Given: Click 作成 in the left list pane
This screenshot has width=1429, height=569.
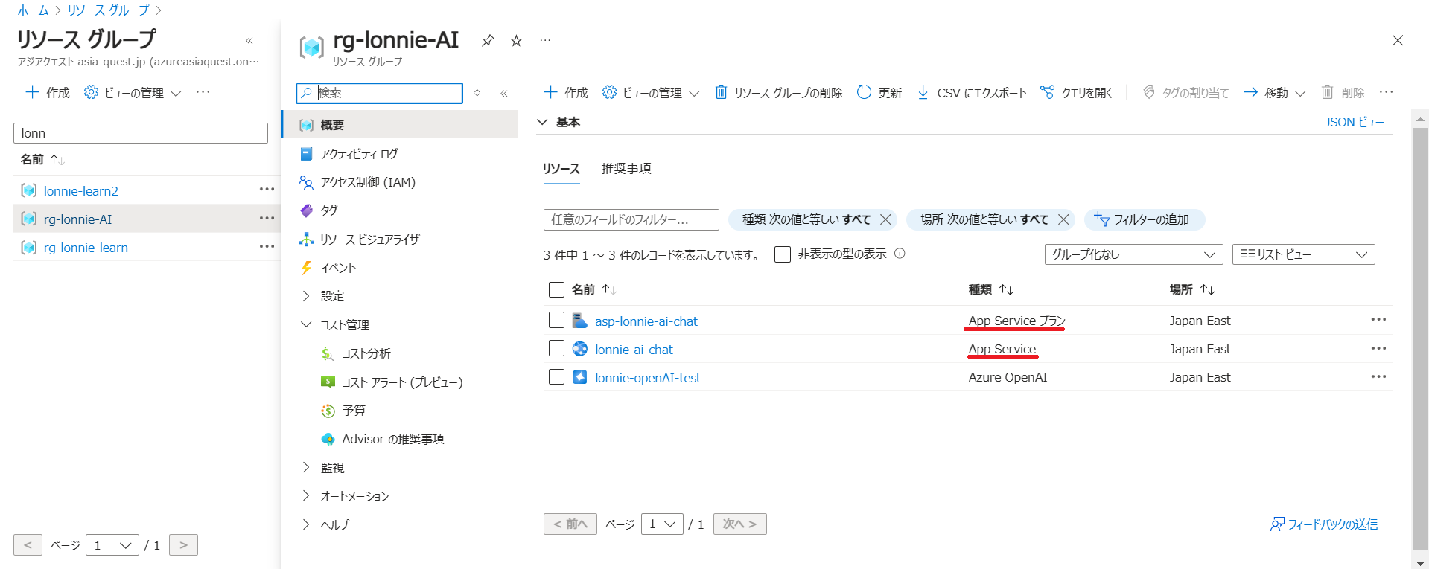Looking at the screenshot, I should (48, 92).
